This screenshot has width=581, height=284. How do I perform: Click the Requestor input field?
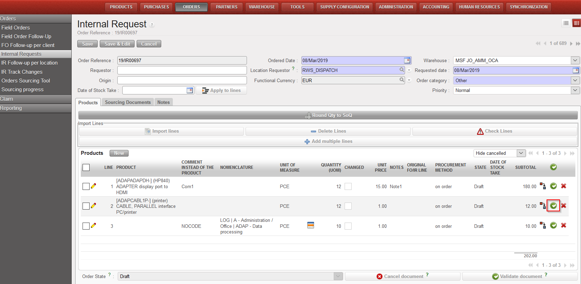coord(182,70)
